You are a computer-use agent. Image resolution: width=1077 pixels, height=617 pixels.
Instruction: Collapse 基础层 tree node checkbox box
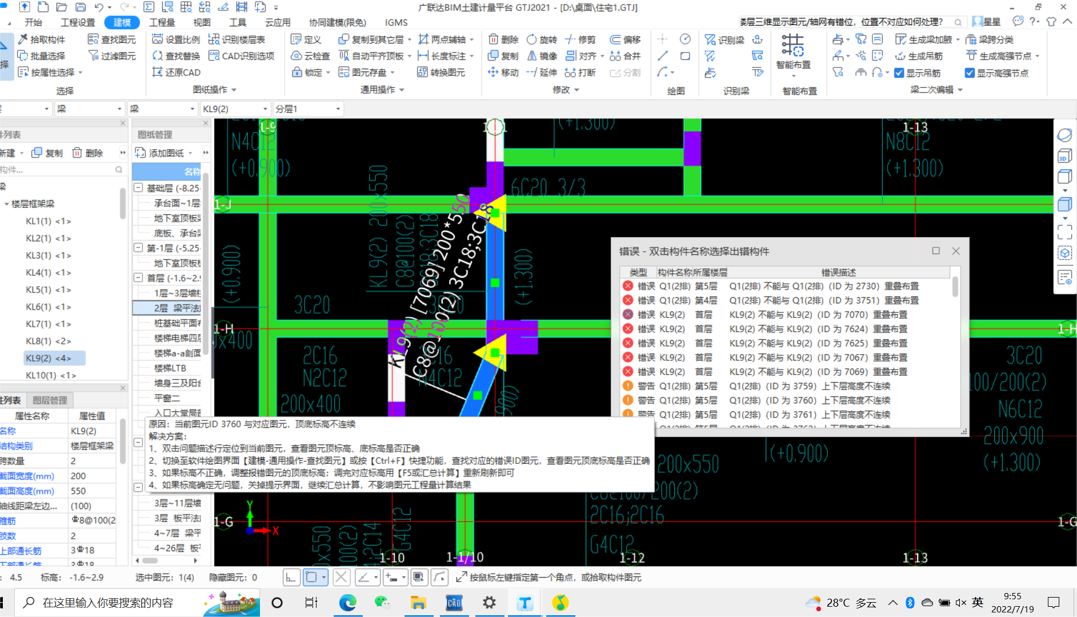[138, 188]
